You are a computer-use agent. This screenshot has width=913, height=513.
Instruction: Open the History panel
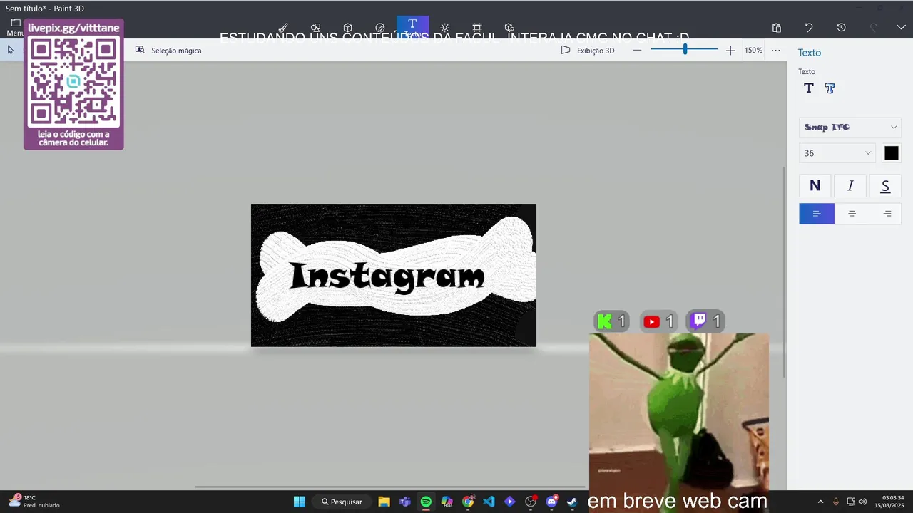tap(841, 28)
